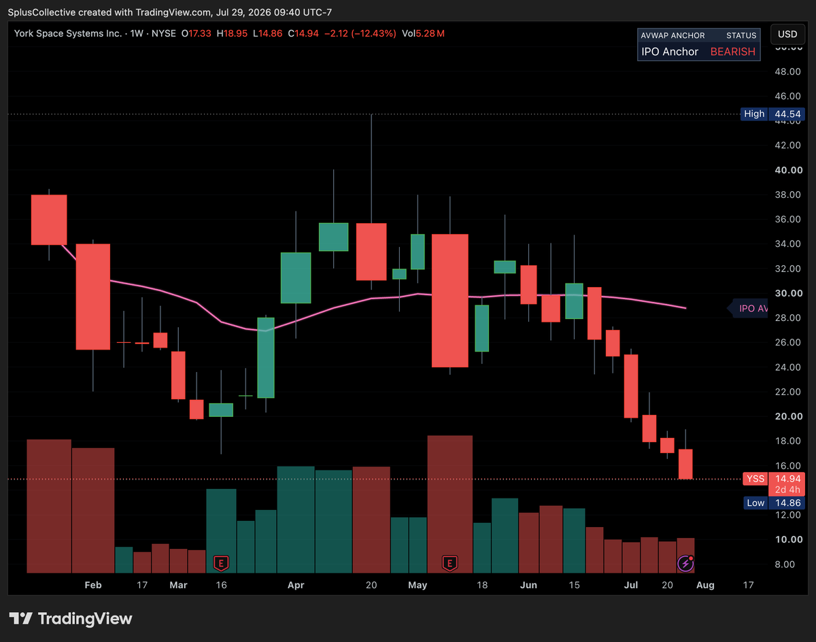Click the tall red candle in May
The height and width of the screenshot is (642, 816).
450,301
